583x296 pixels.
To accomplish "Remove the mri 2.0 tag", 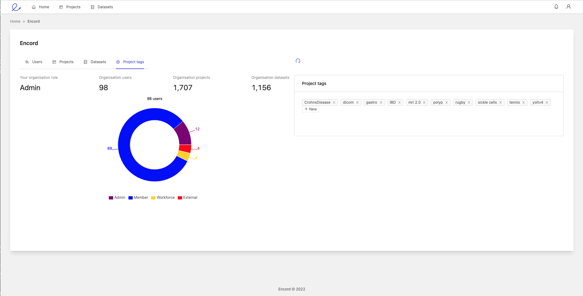I will coord(424,102).
